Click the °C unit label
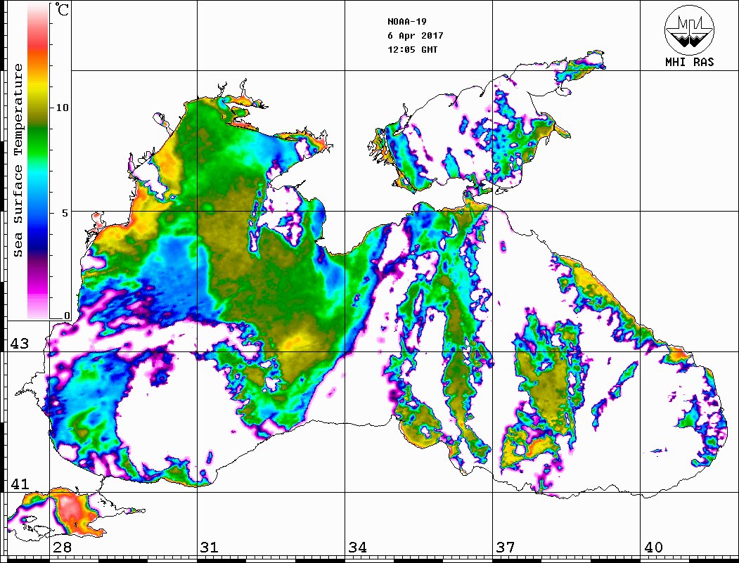The width and height of the screenshot is (739, 563). pyautogui.click(x=62, y=9)
